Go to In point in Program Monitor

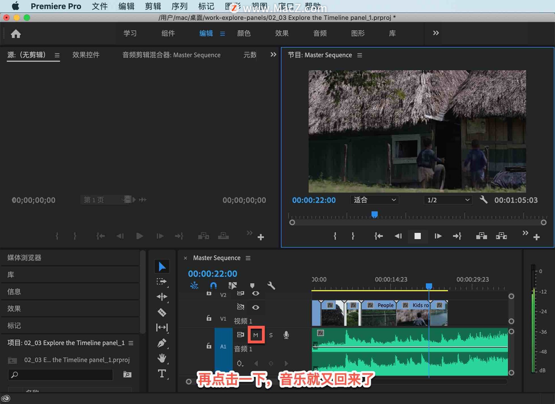pyautogui.click(x=378, y=236)
